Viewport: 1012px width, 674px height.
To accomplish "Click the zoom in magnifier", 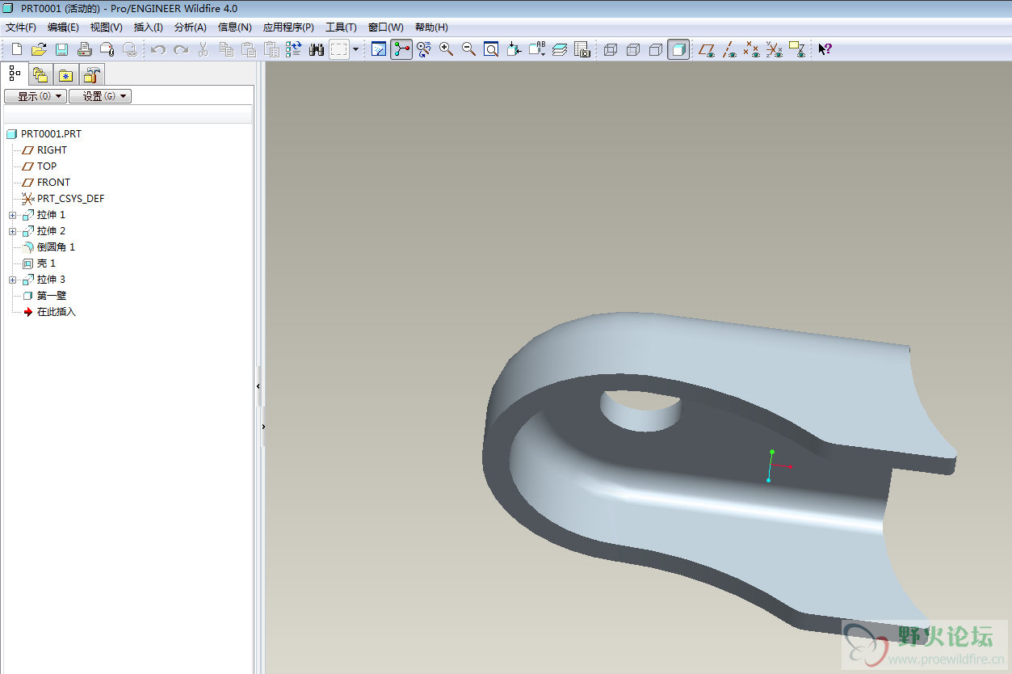I will [x=446, y=49].
